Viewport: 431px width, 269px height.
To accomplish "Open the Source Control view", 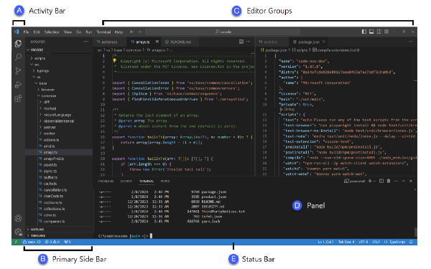I will click(x=18, y=71).
